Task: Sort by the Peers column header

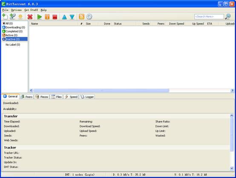Action: (158, 23)
